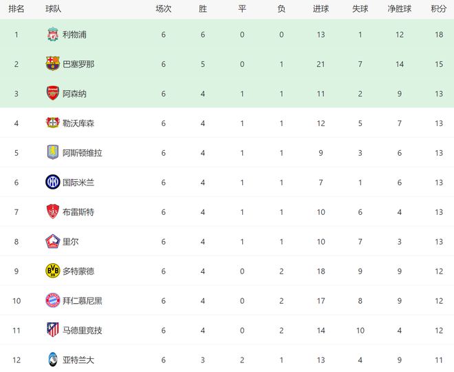
Task: Open the 利物浦 team name link
Action: coord(74,35)
